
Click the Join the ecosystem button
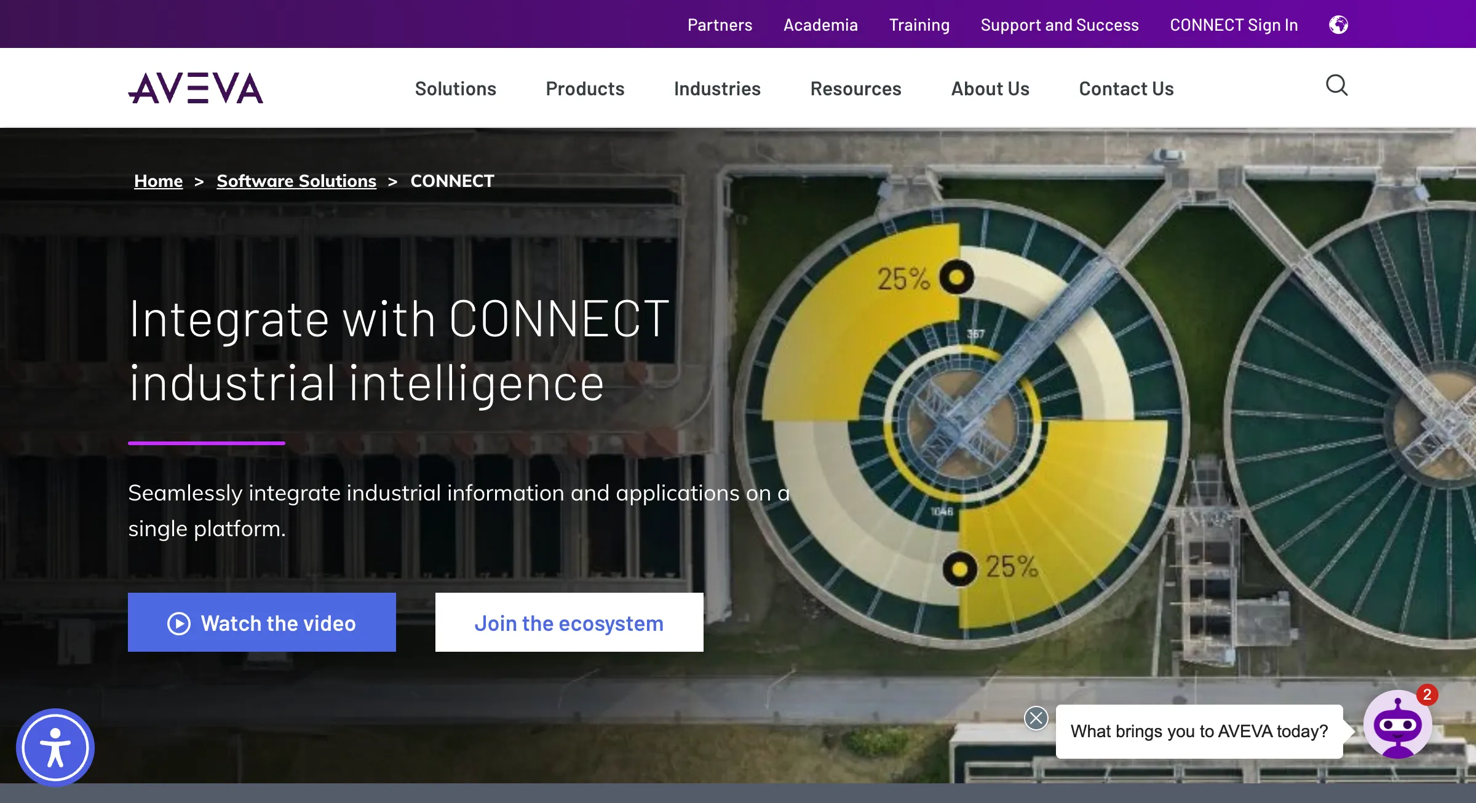click(x=569, y=622)
